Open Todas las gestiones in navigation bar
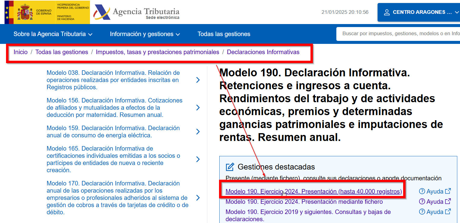Image resolution: width=460 pixels, height=223 pixels. (x=224, y=34)
